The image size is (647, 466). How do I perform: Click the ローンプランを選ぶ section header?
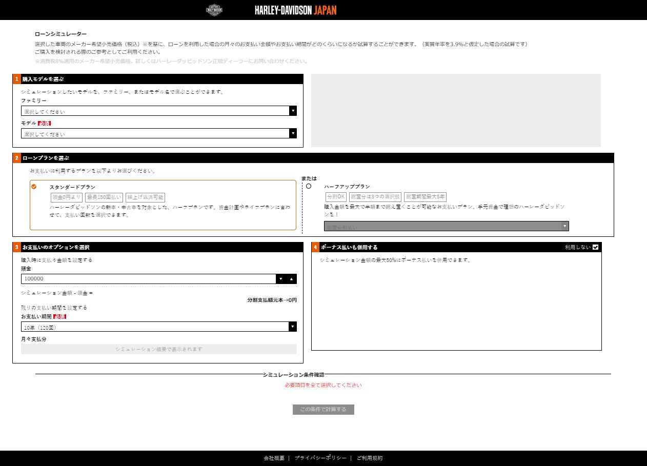coord(313,158)
